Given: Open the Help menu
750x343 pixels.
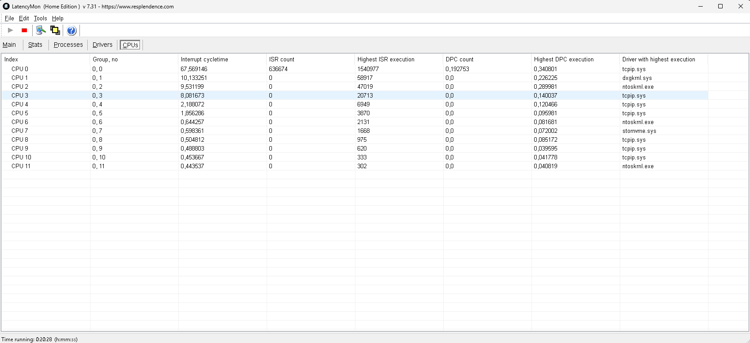Looking at the screenshot, I should click(58, 18).
